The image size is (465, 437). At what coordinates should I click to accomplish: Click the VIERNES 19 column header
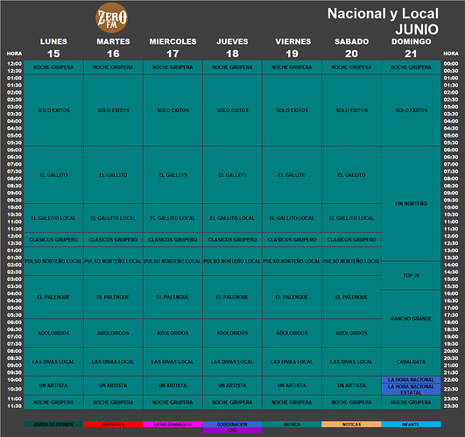(x=293, y=47)
